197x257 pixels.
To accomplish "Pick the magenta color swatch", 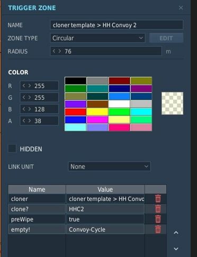I will (97, 120).
